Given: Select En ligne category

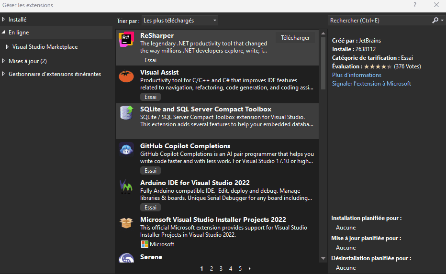Looking at the screenshot, I should pyautogui.click(x=19, y=33).
